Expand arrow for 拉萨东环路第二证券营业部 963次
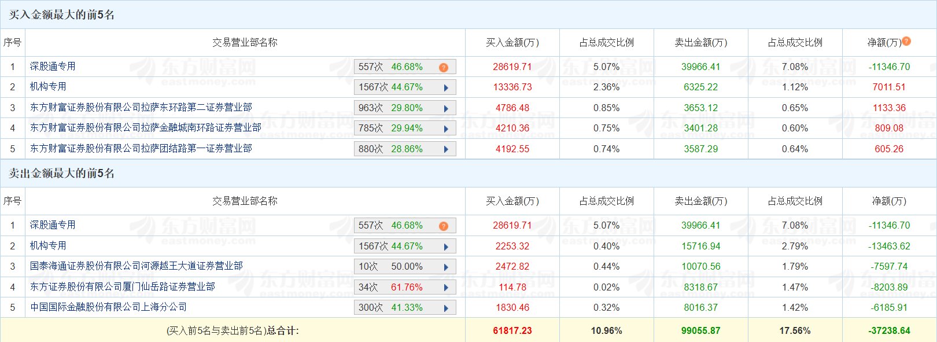The width and height of the screenshot is (937, 342). click(x=446, y=108)
